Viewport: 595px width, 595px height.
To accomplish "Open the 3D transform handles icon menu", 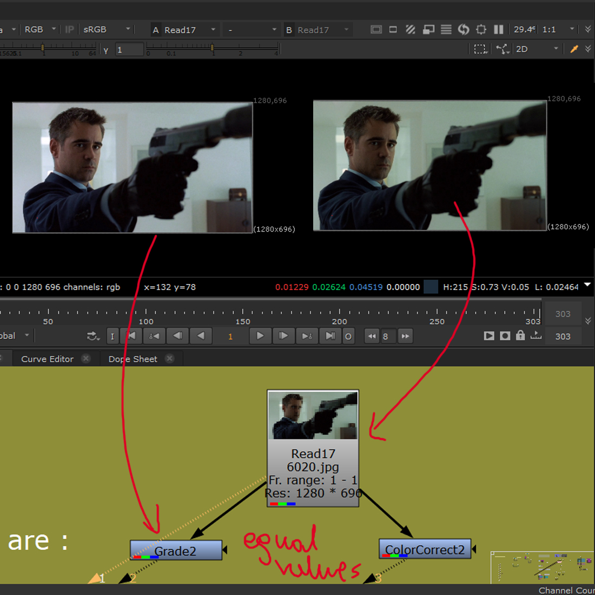I will pyautogui.click(x=503, y=49).
